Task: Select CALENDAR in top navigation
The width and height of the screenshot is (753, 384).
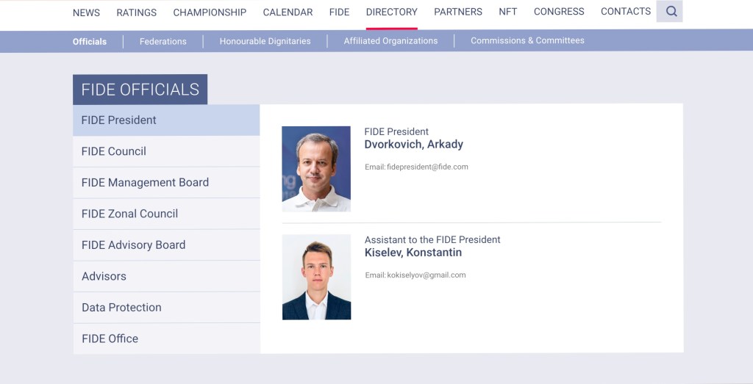Action: (288, 12)
